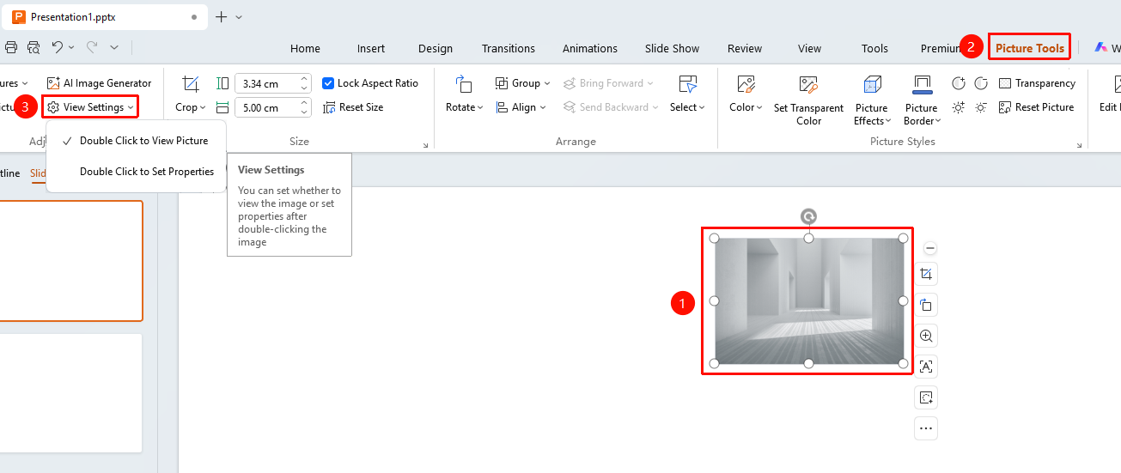
Task: Increase picture contrast using the plus-circle icon
Action: tap(959, 83)
